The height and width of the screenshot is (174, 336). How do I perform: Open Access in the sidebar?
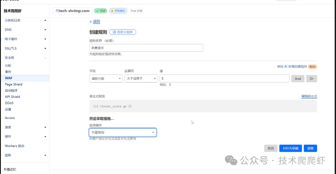click(x=10, y=118)
